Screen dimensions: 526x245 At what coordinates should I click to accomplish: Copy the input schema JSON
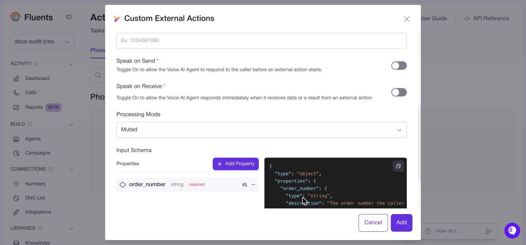(x=398, y=166)
